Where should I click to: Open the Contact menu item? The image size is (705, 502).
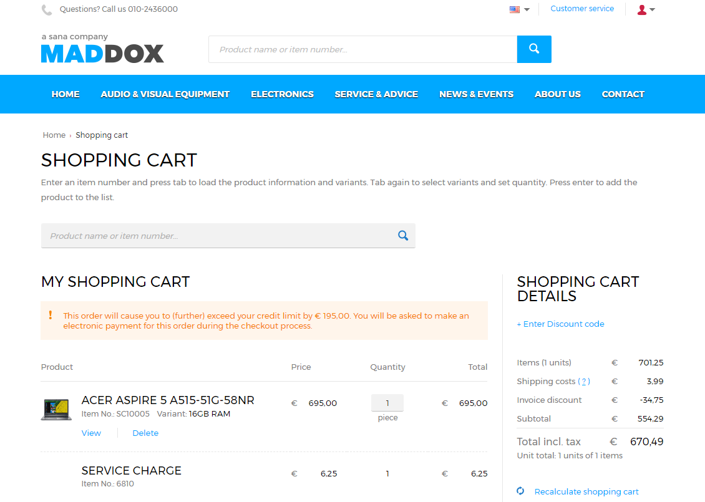[623, 94]
